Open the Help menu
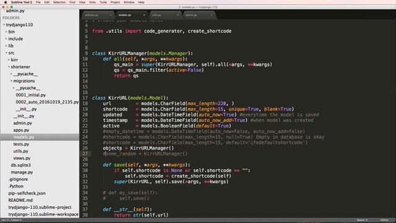Viewport: 396px width, 223px height. point(141,2)
